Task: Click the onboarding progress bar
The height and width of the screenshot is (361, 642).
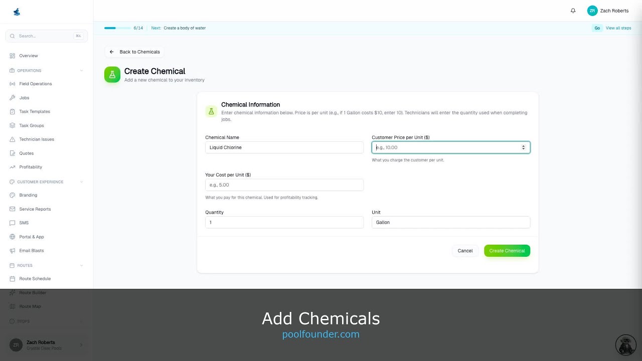Action: click(117, 28)
